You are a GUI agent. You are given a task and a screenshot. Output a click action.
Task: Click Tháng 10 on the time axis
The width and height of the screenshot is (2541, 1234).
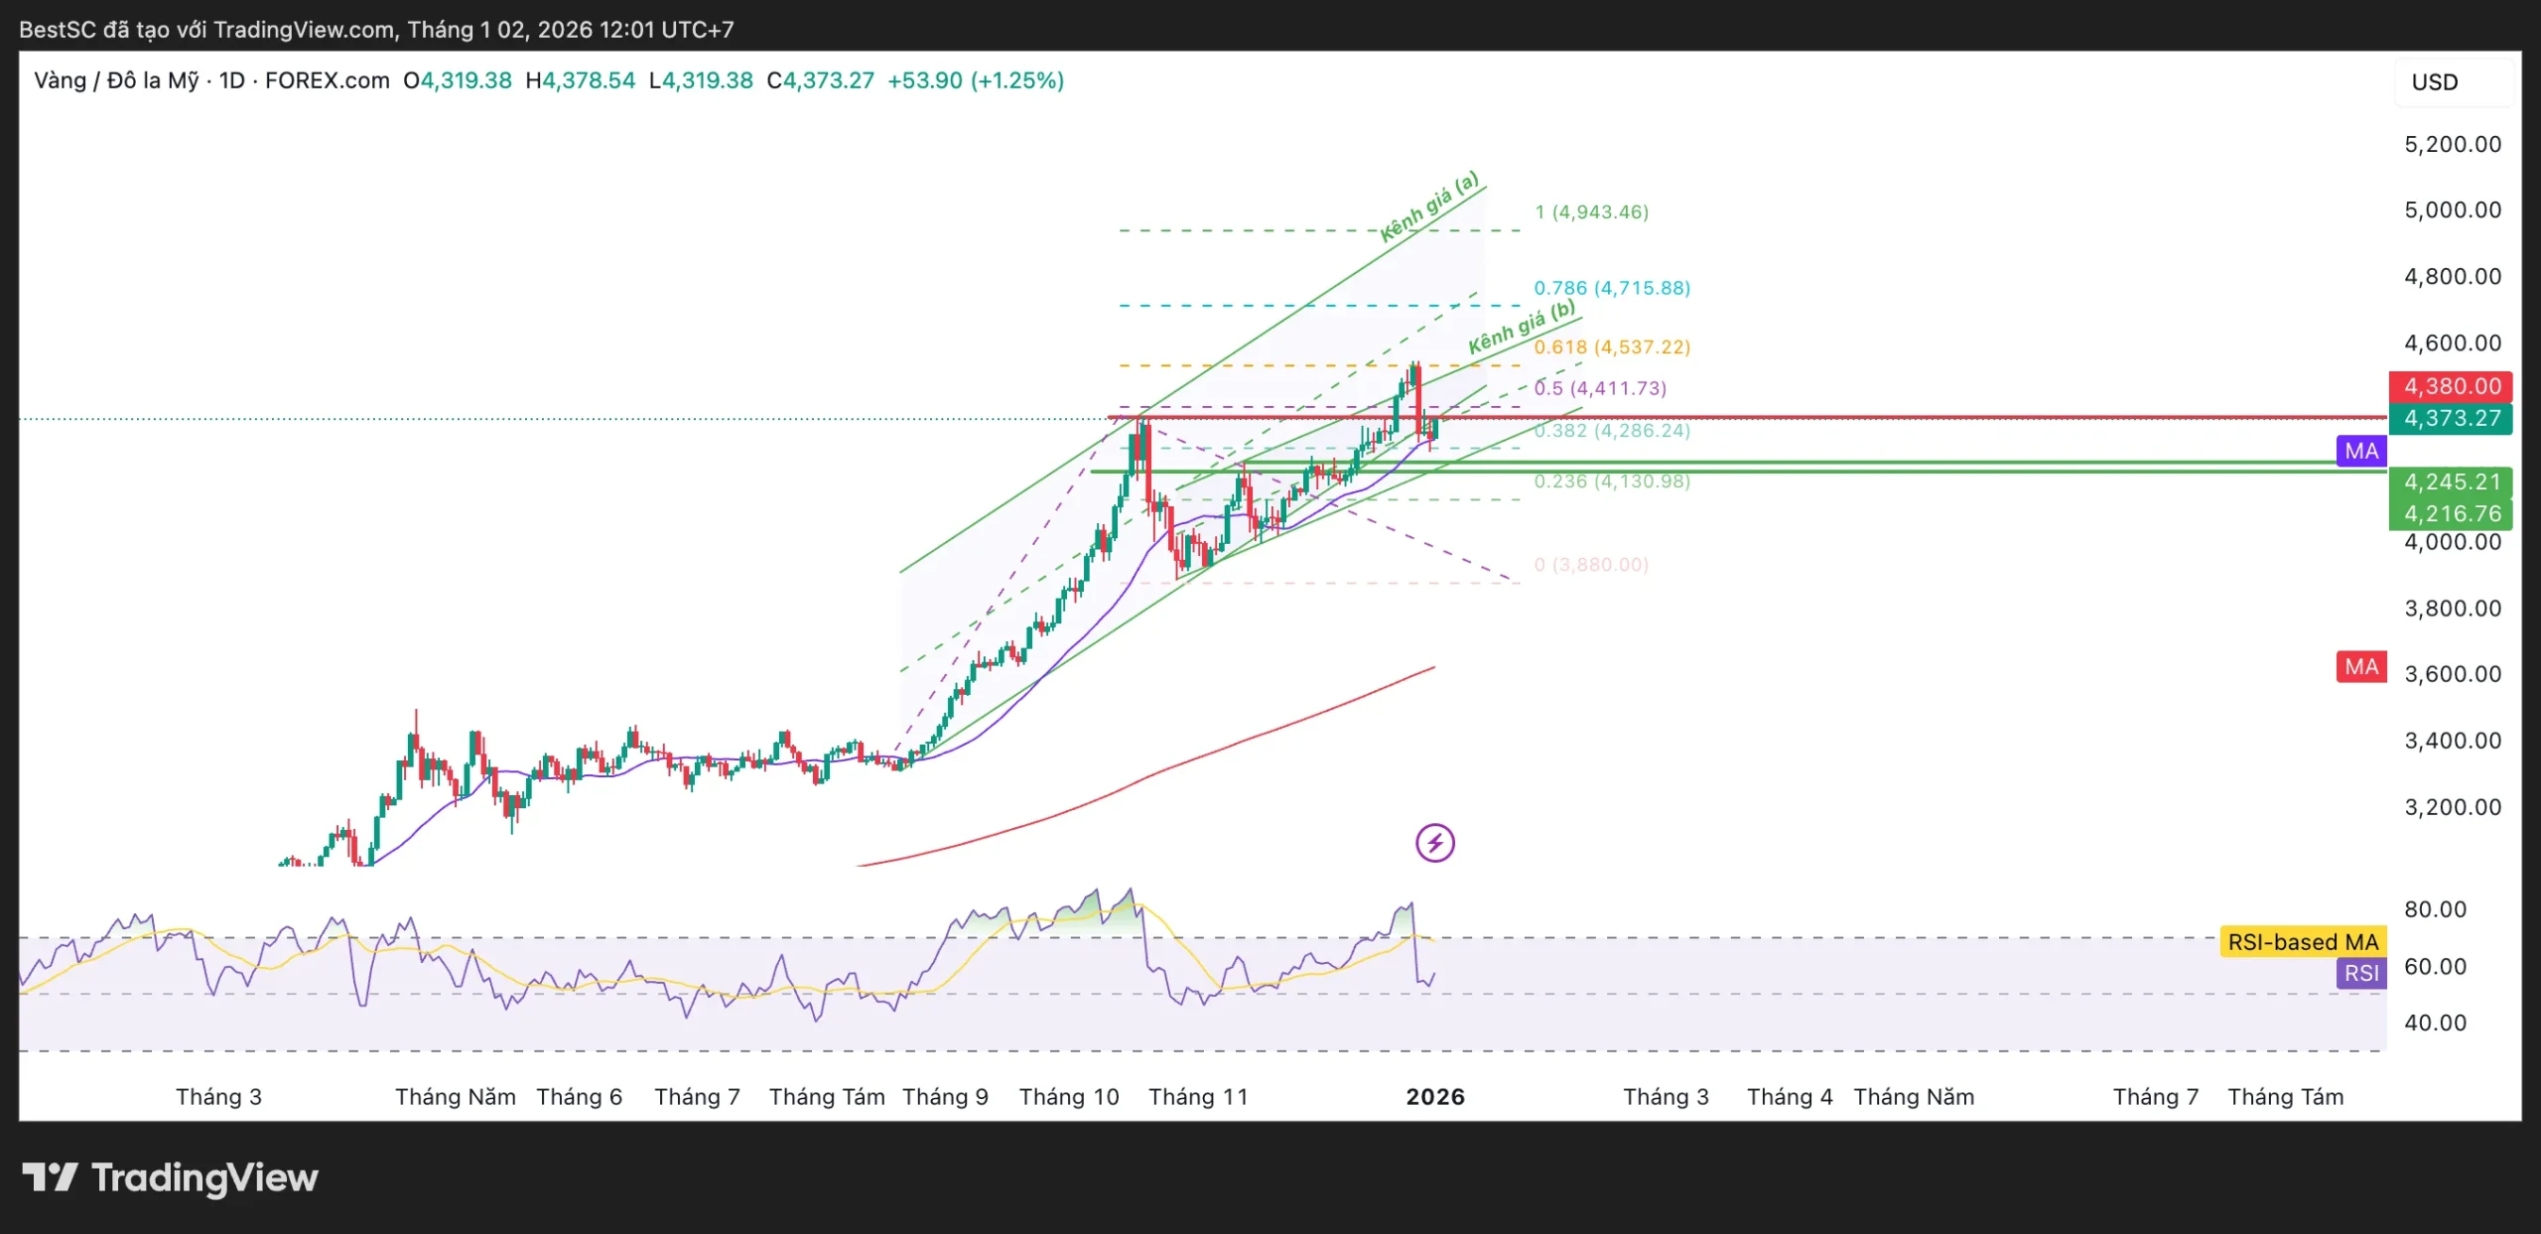click(1068, 1097)
